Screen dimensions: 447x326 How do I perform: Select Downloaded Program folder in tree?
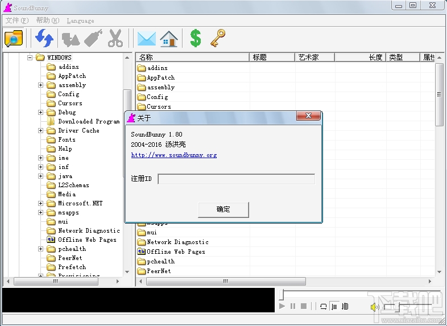pos(89,122)
